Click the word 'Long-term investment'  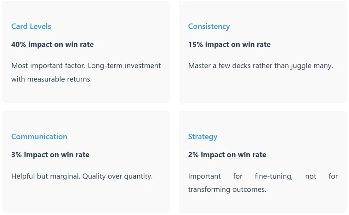(x=124, y=66)
